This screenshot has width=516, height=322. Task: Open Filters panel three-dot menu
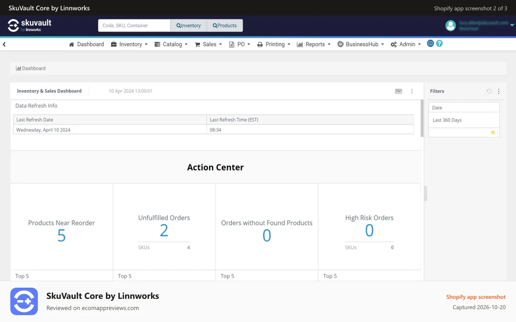coord(499,91)
